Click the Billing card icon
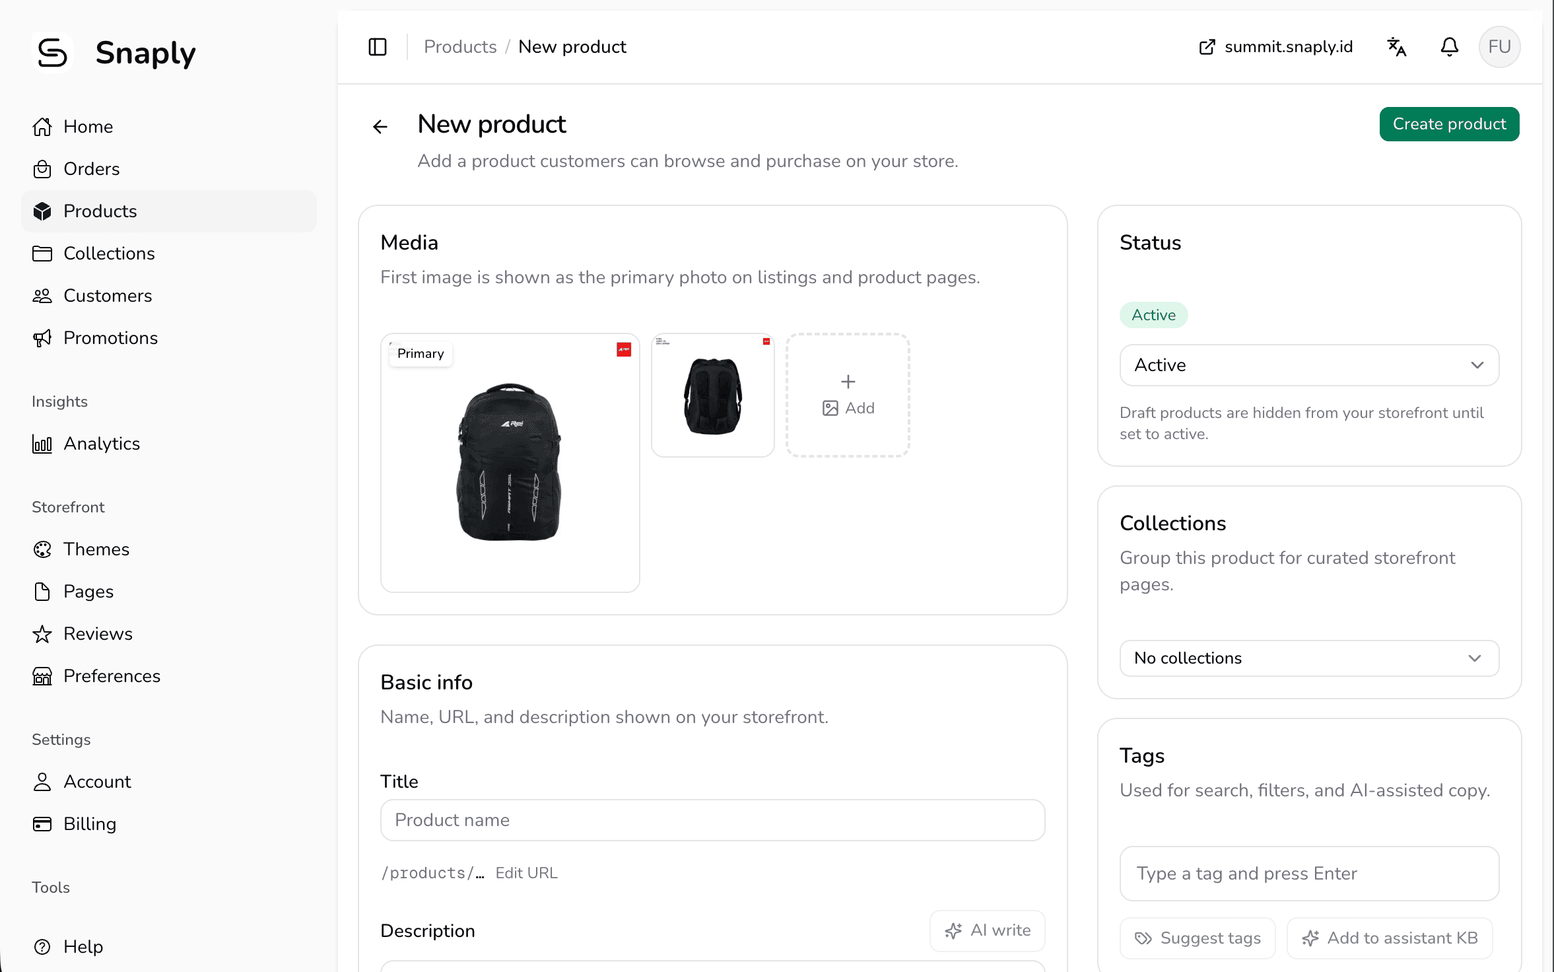The width and height of the screenshot is (1554, 972). coord(42,824)
